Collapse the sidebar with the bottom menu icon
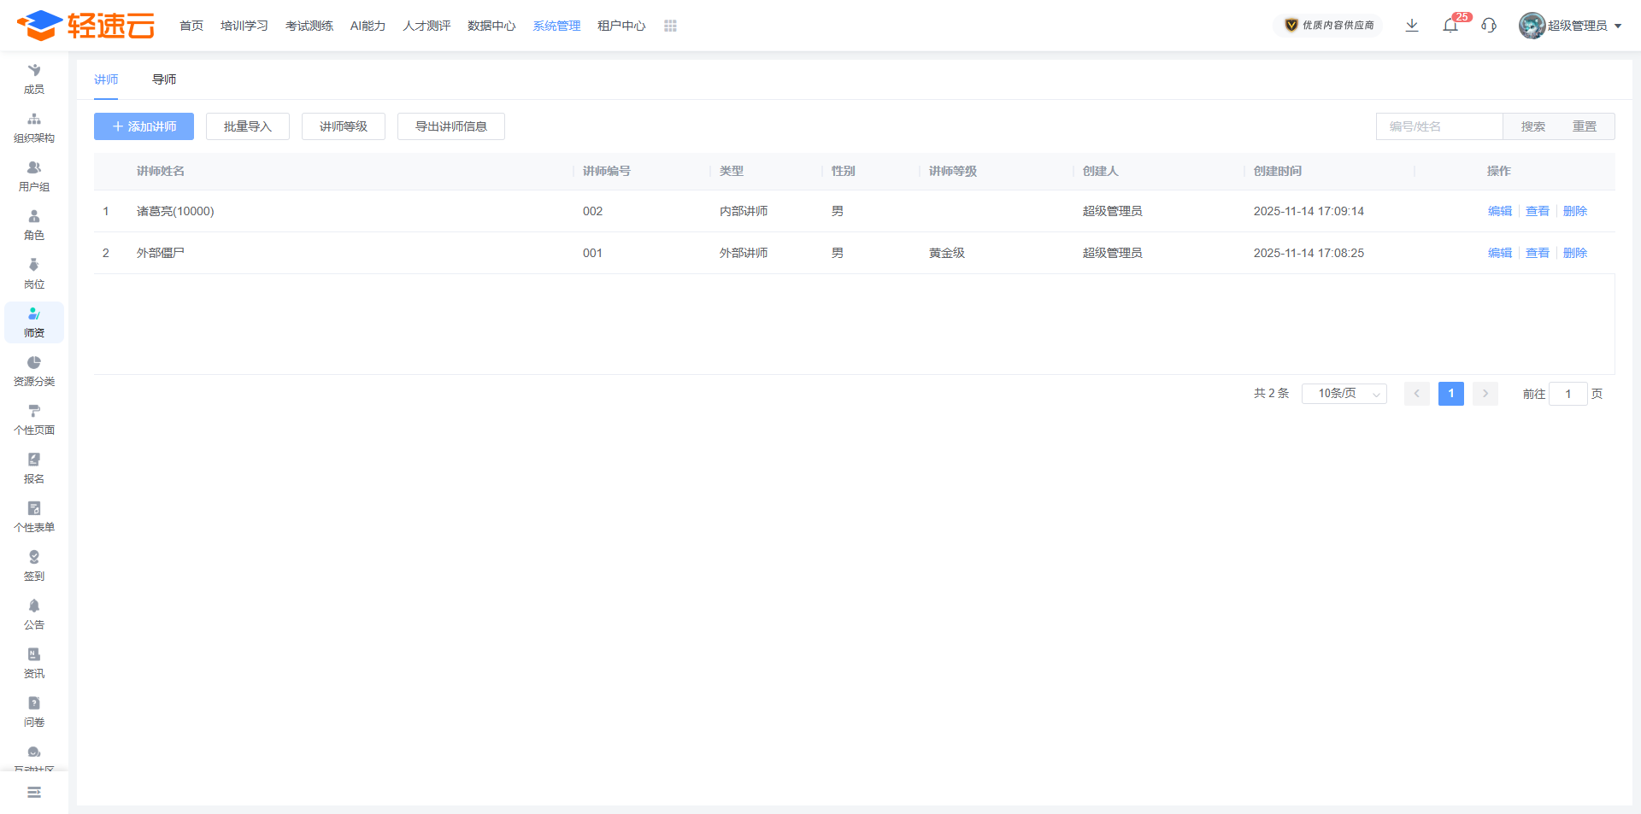 pos(34,793)
